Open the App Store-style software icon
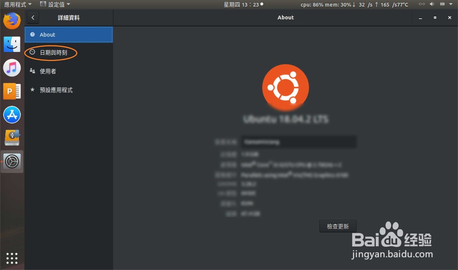 point(12,115)
